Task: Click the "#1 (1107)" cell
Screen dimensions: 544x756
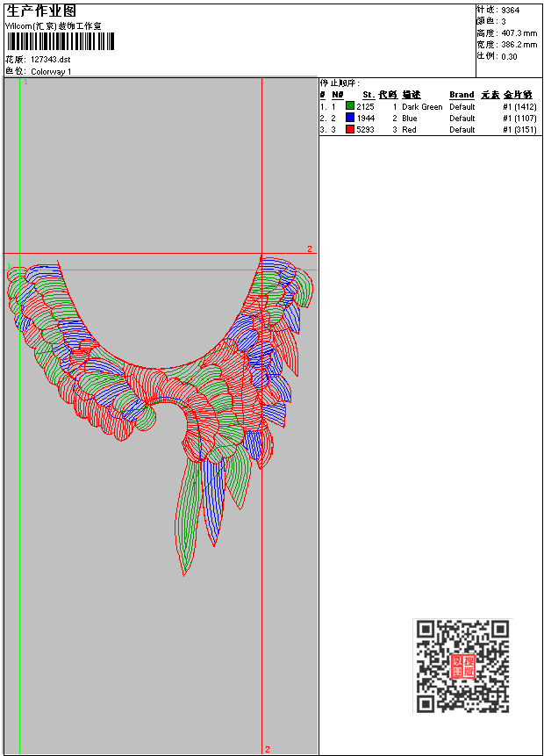Action: coord(519,119)
